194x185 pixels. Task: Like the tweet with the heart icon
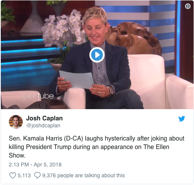[x=13, y=175]
